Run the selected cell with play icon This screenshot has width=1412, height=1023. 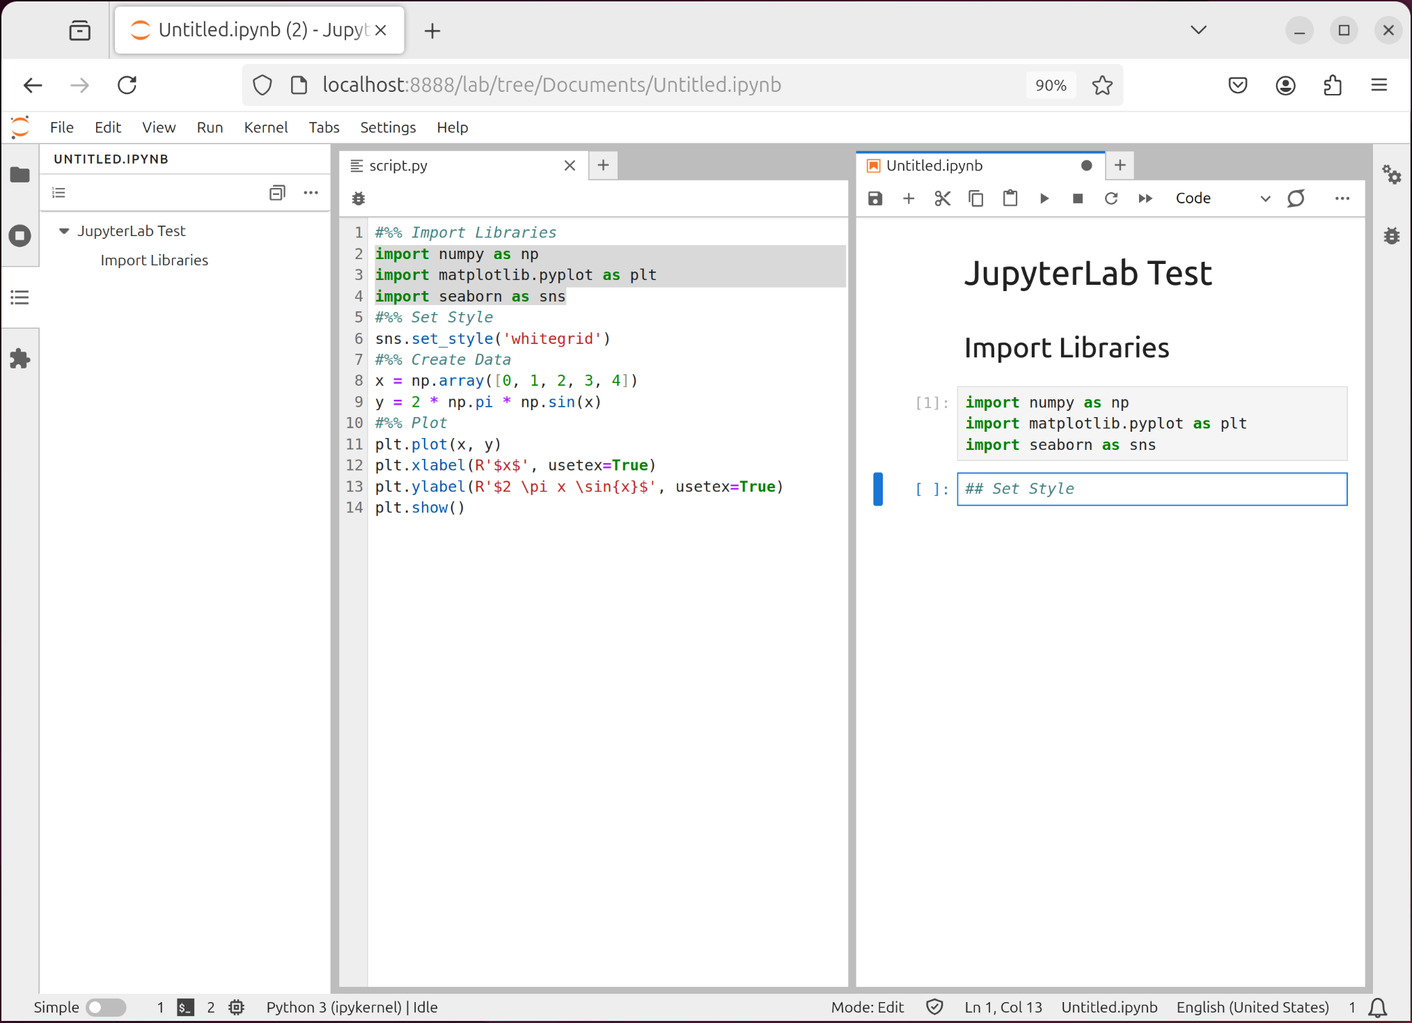(1044, 198)
